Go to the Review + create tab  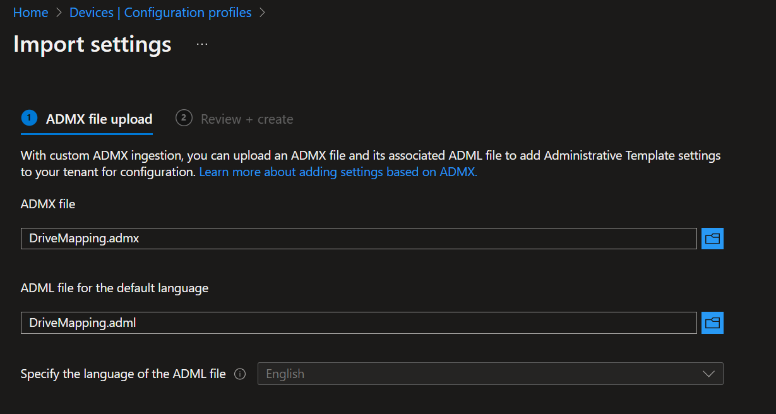coord(246,119)
